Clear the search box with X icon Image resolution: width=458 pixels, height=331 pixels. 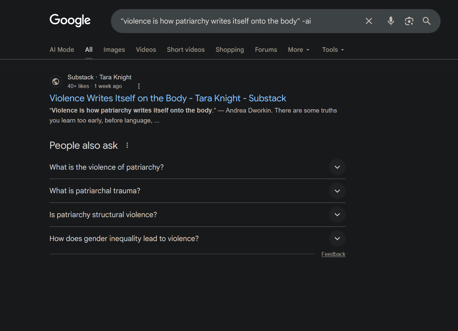point(369,21)
